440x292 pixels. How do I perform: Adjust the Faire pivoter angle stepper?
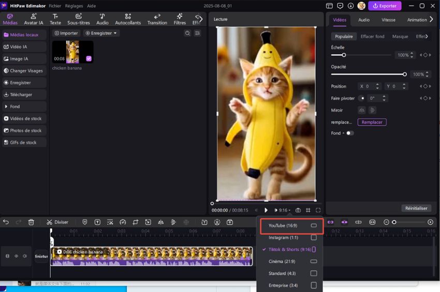[x=384, y=98]
